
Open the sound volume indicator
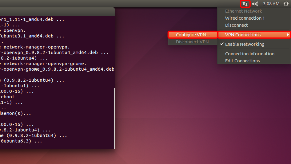(x=255, y=4)
